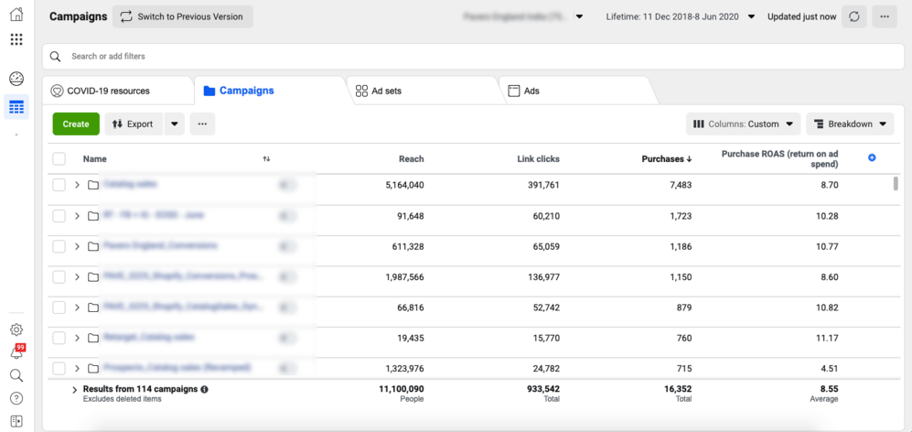
Task: Click the search magnifier in left sidebar
Action: pos(16,375)
